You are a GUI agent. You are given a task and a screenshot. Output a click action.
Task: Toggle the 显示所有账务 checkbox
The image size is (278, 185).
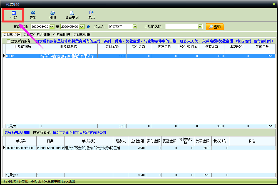click(8, 41)
